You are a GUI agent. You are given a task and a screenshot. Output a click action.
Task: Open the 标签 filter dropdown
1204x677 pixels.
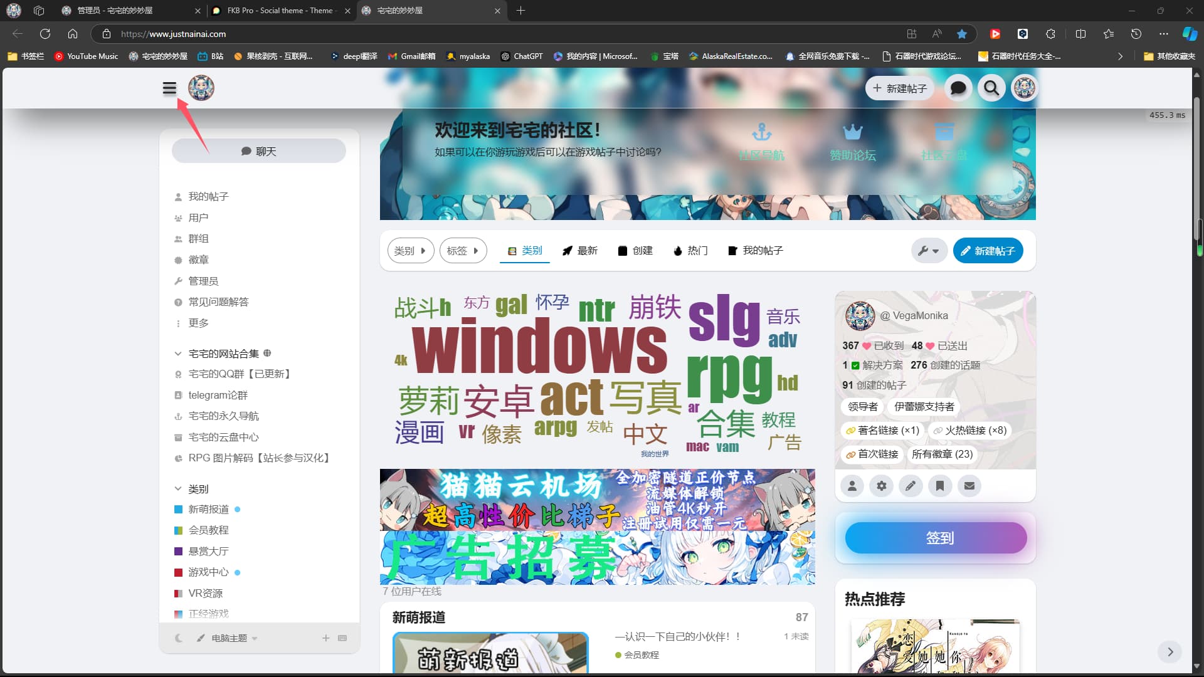[x=463, y=251]
